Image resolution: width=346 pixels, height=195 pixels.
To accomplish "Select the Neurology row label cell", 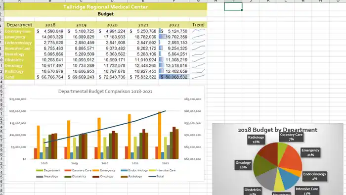I will (x=19, y=54).
